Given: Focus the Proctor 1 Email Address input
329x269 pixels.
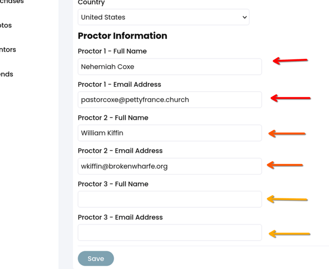Looking at the screenshot, I should (x=169, y=100).
